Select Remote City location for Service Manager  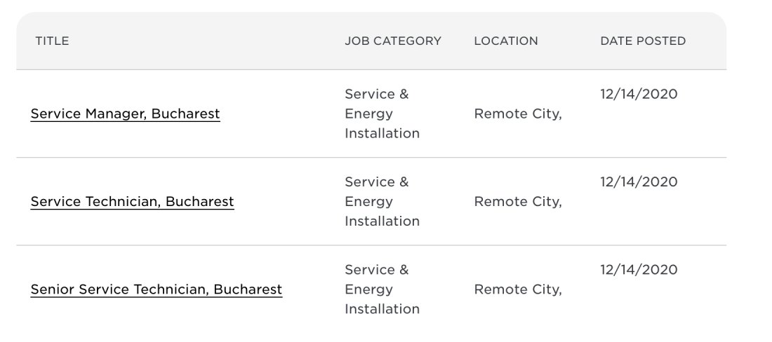coord(518,114)
